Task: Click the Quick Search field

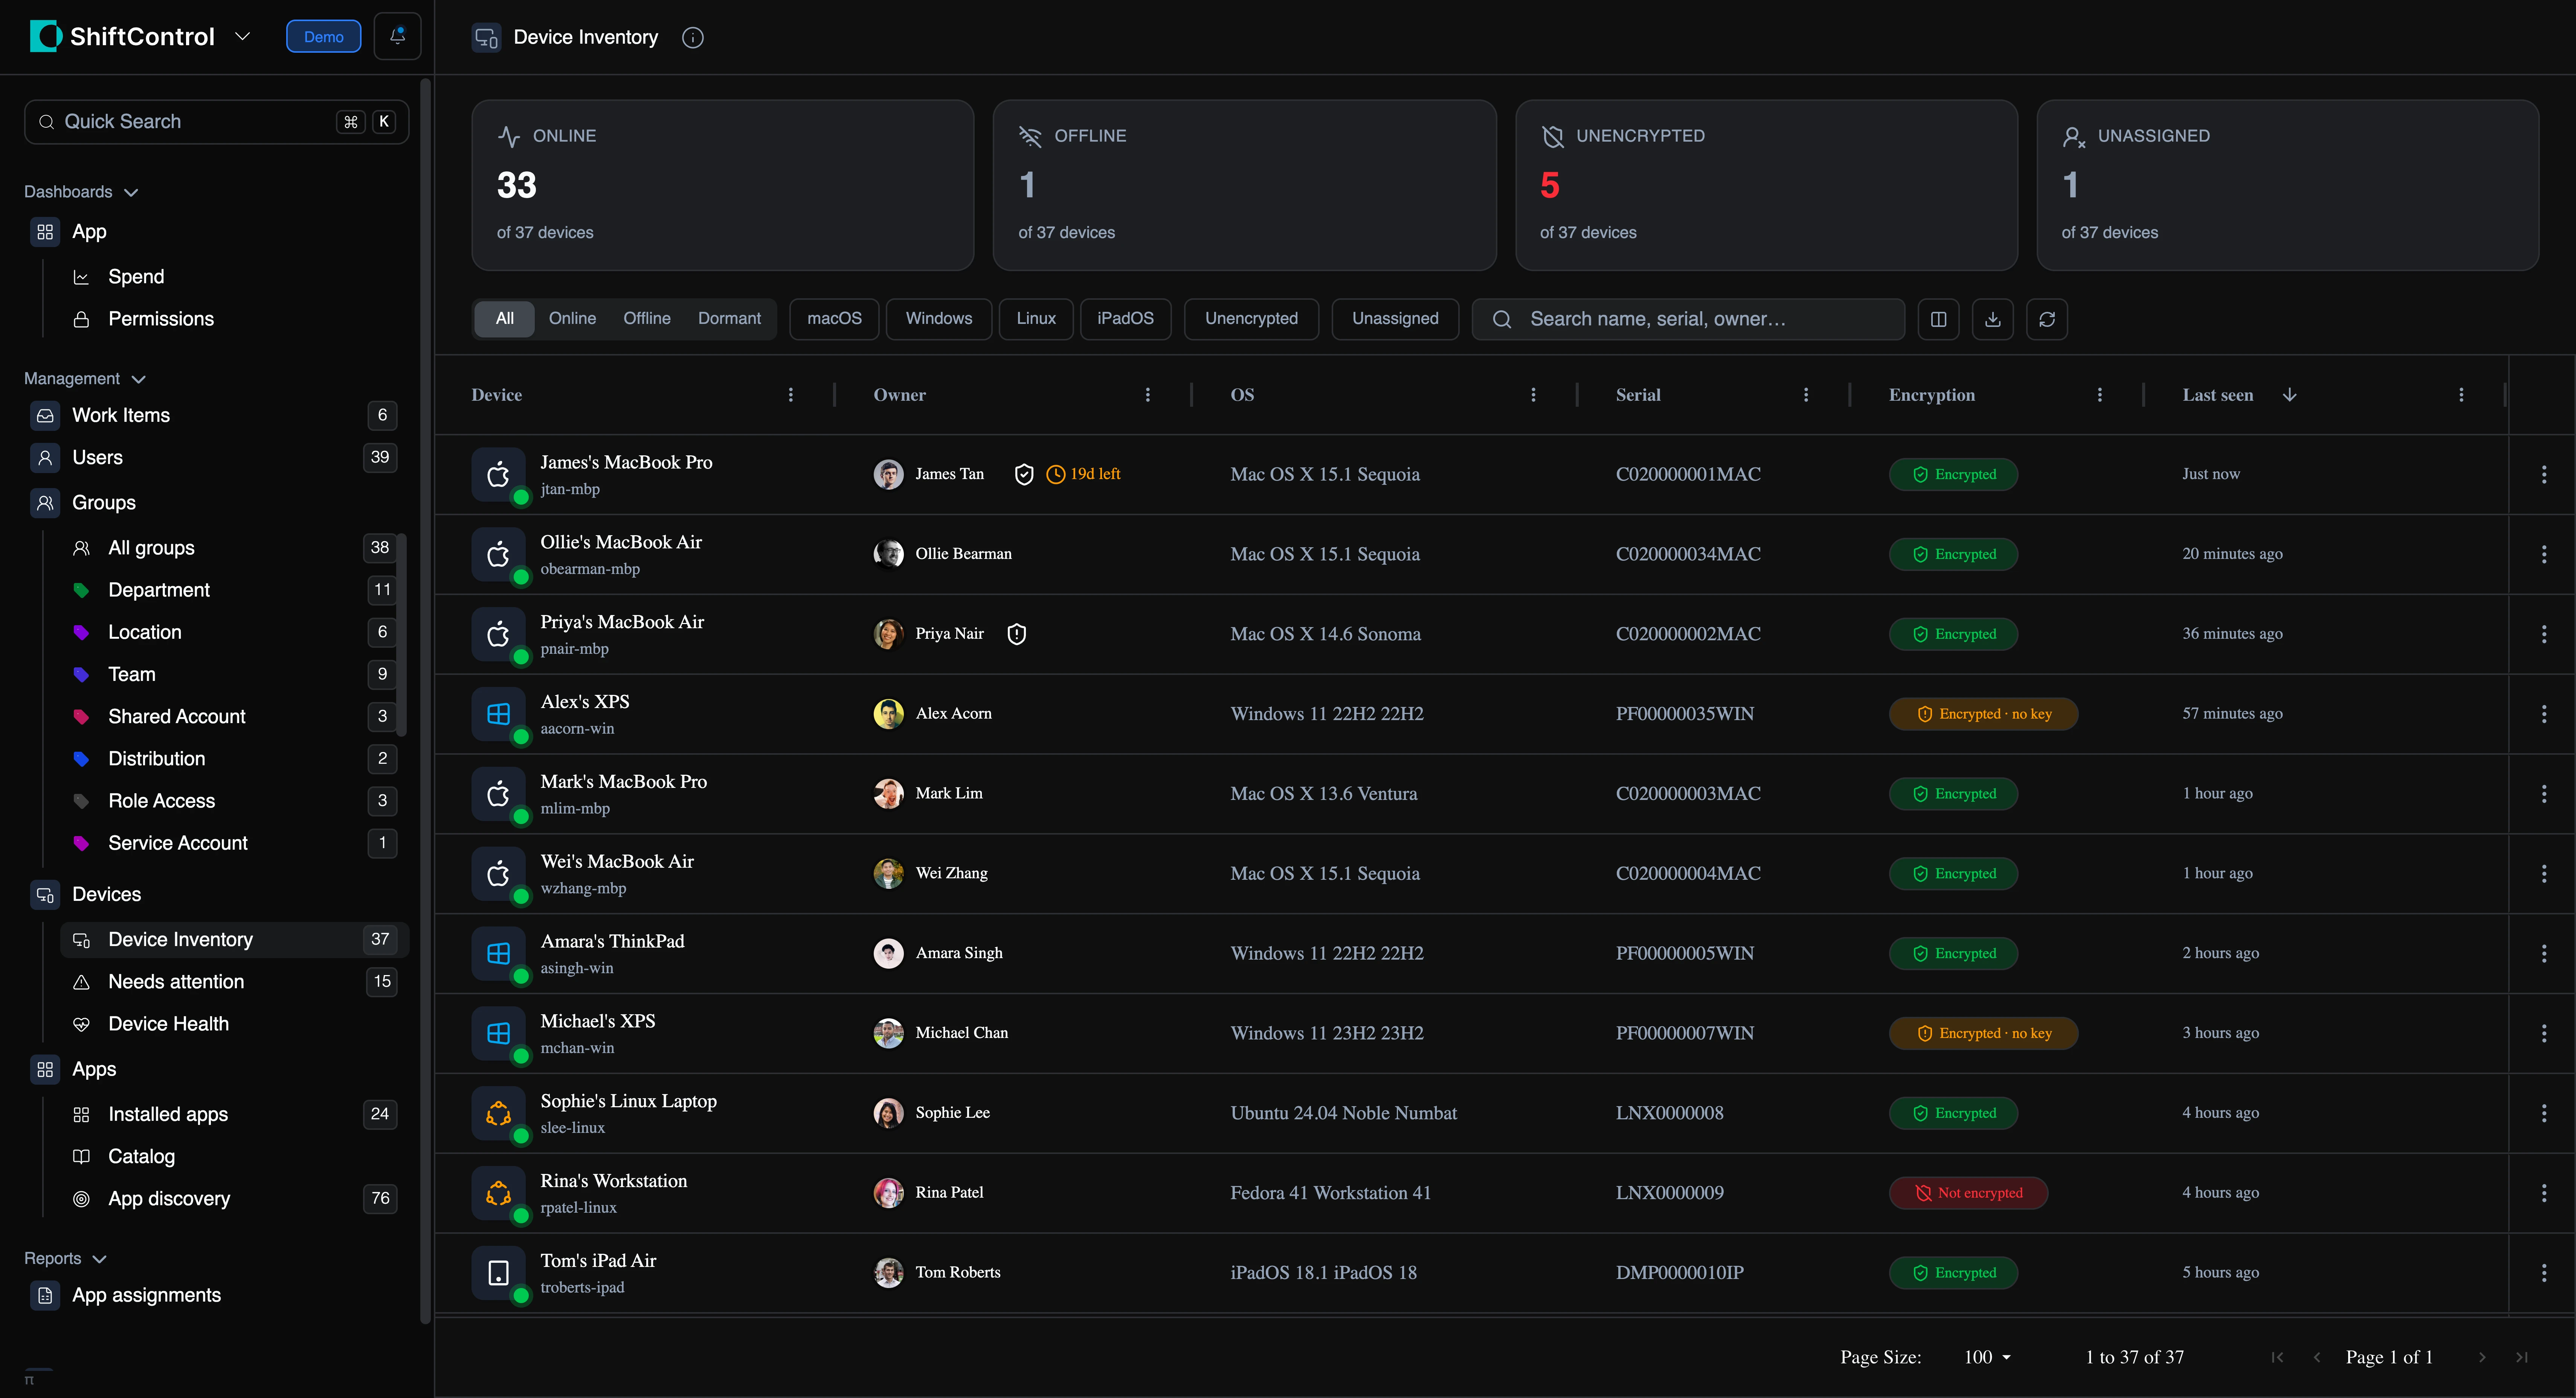Action: 216,122
